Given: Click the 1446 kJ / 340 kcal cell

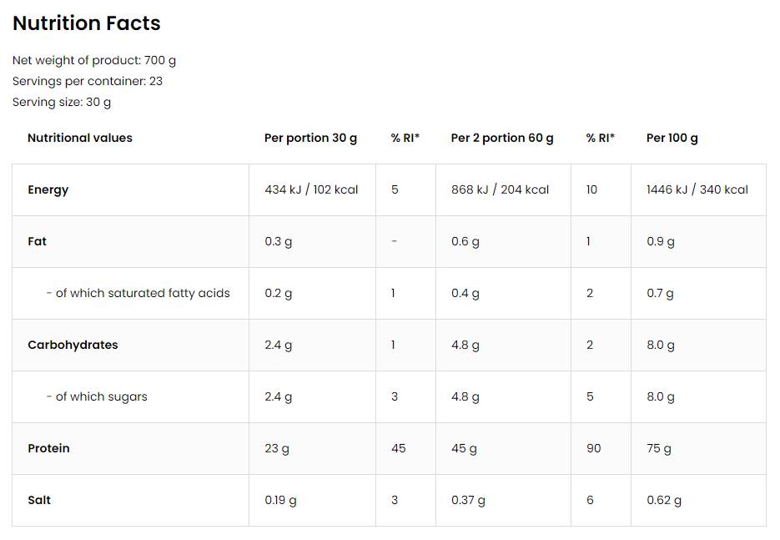Looking at the screenshot, I should click(x=697, y=189).
